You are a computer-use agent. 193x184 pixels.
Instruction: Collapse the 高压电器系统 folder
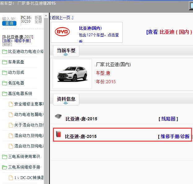click(x=20, y=94)
